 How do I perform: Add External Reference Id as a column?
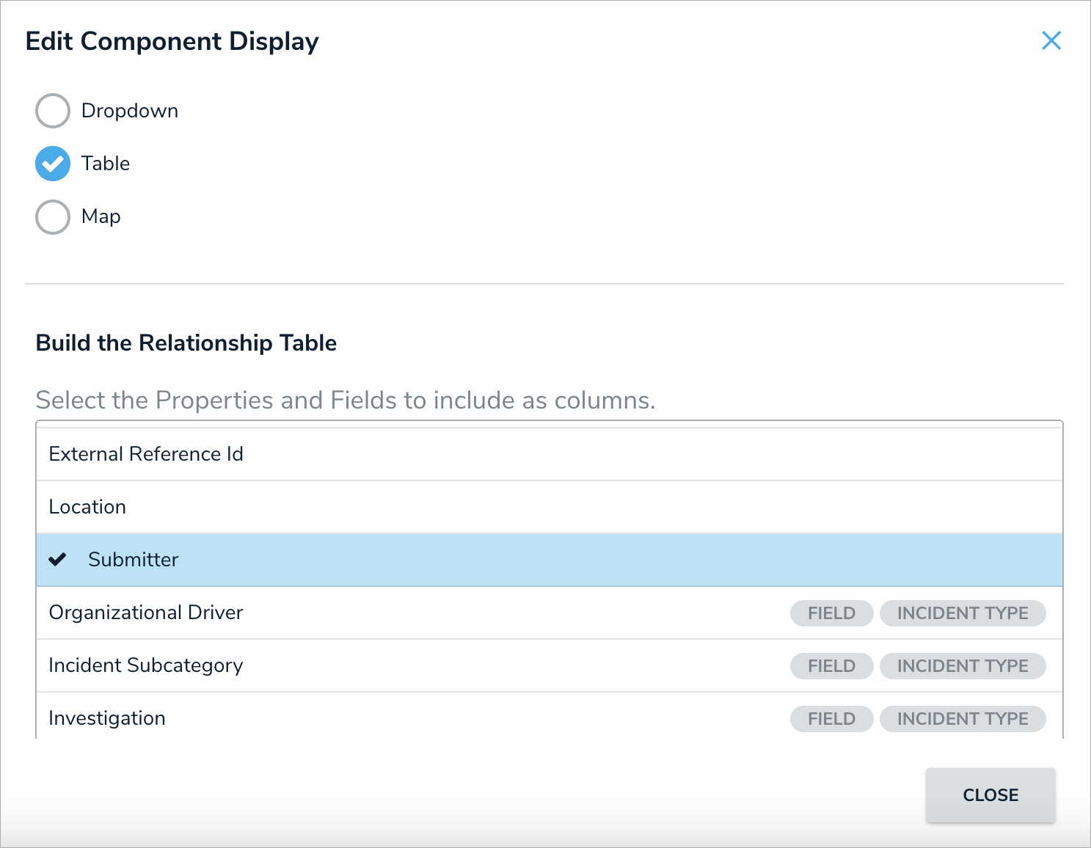(x=146, y=454)
